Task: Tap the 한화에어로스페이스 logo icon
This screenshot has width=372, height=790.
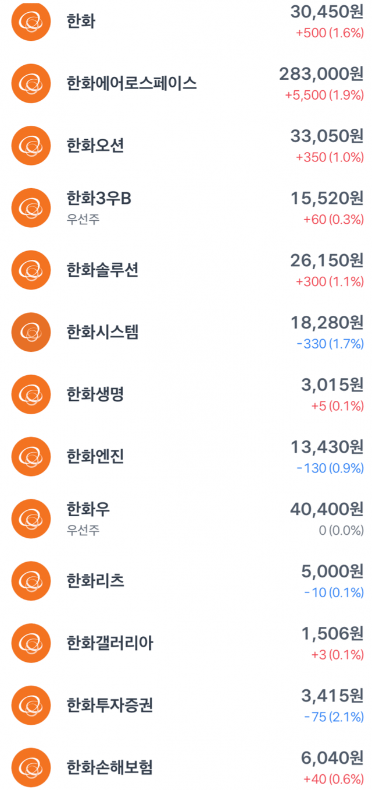Action: tap(31, 83)
